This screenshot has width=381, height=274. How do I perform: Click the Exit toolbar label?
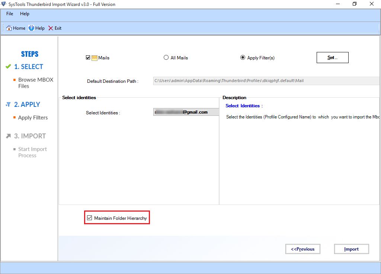(58, 28)
